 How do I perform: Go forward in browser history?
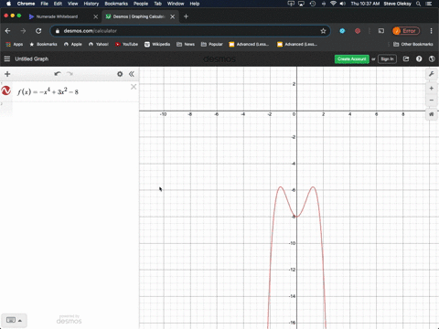[x=23, y=31]
